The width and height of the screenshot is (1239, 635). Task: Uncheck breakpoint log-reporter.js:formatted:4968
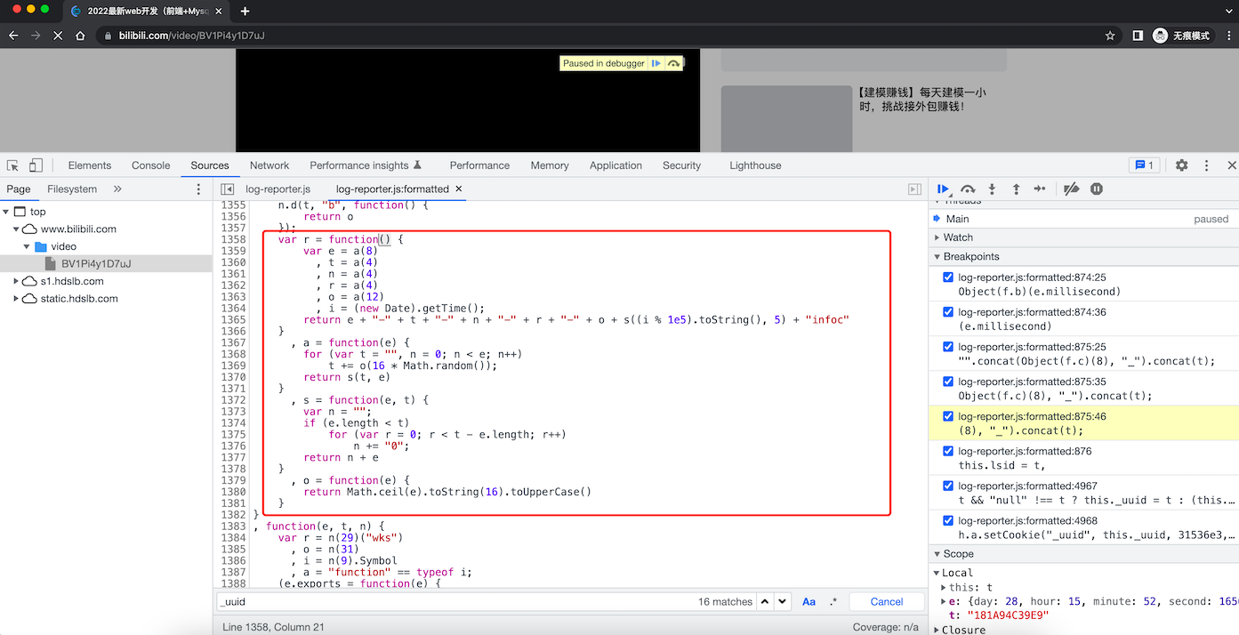[948, 520]
